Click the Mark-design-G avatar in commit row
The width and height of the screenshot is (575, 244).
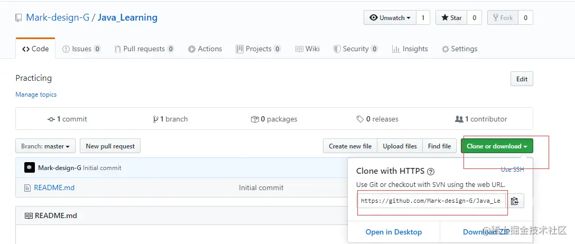[30, 168]
